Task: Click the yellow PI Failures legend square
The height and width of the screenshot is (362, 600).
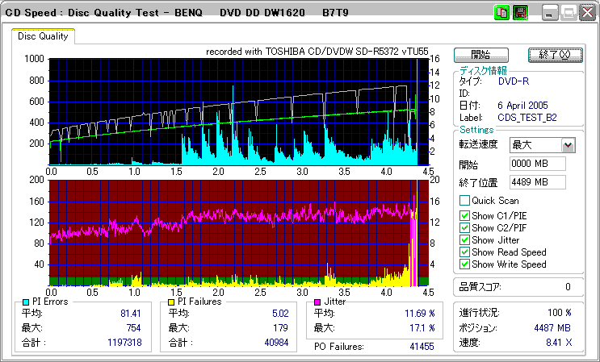Action: (x=171, y=302)
